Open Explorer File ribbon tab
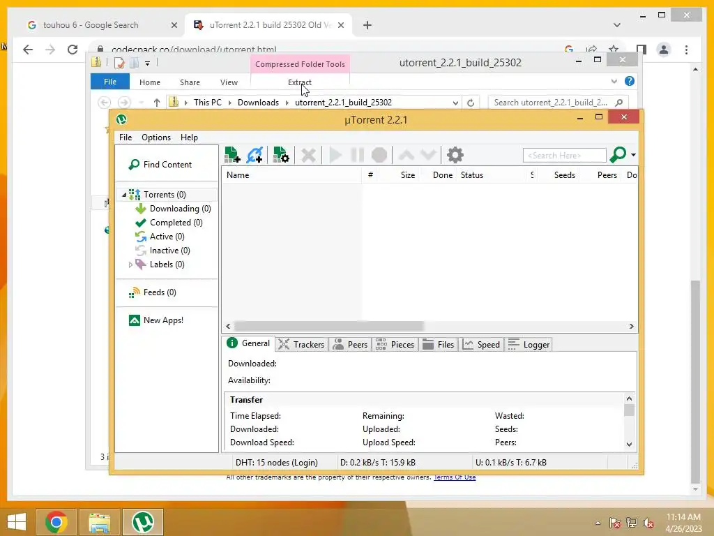 (110, 82)
